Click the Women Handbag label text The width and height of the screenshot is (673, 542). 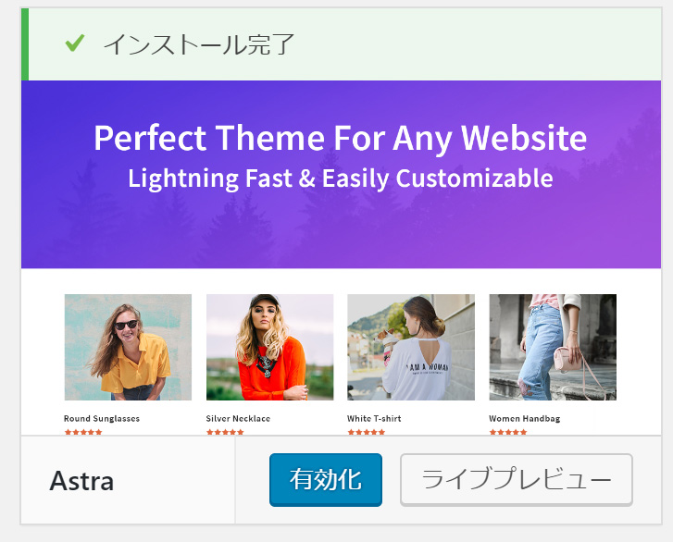[524, 419]
